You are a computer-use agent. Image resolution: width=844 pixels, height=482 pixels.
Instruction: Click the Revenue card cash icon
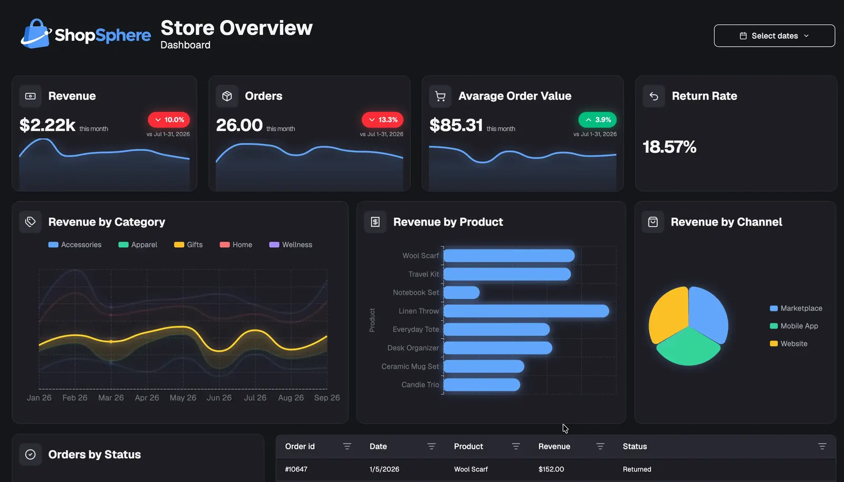point(31,96)
